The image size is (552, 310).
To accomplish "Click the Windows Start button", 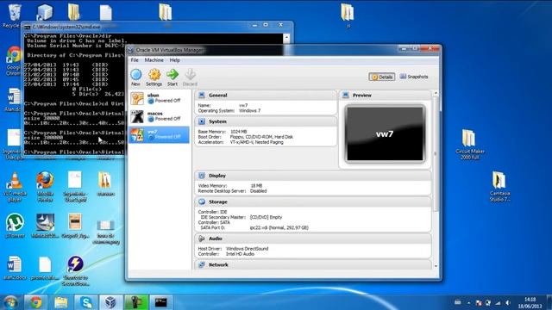I will pos(11,302).
